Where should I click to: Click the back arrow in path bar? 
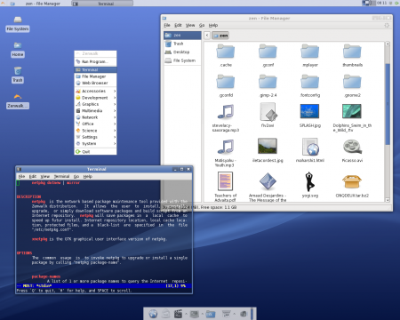pos(207,36)
